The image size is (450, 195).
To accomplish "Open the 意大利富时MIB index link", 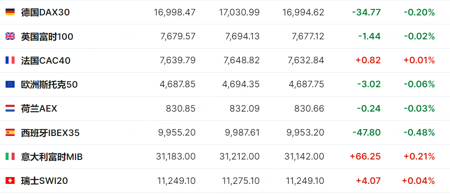I will (x=52, y=157).
